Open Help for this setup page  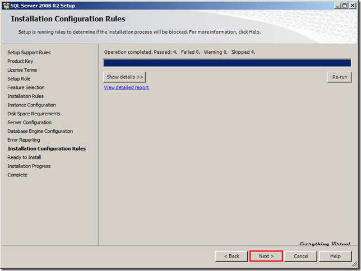pyautogui.click(x=335, y=256)
